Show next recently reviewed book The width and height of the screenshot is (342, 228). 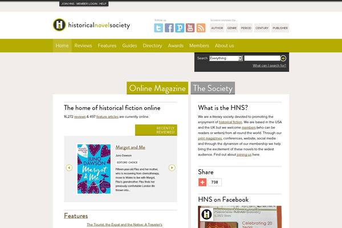(x=172, y=168)
